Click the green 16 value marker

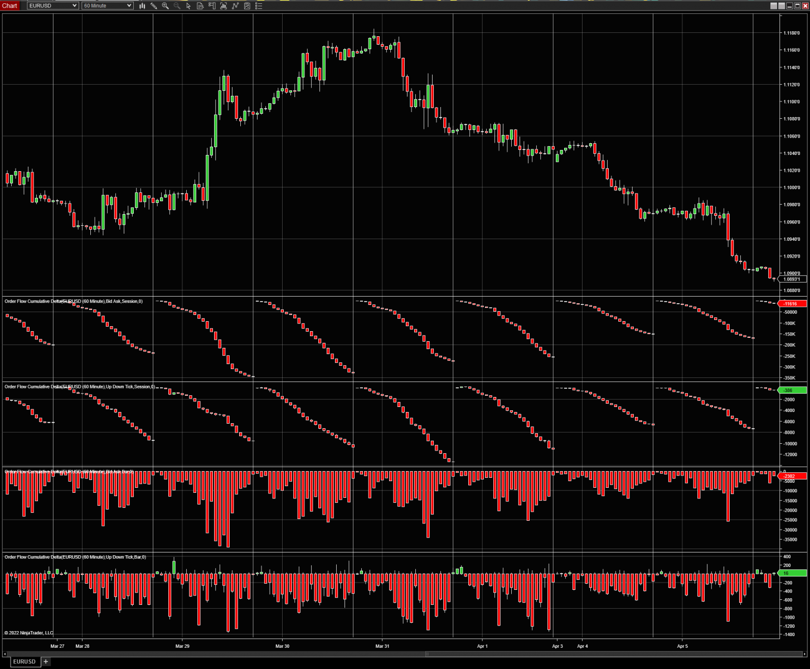click(x=792, y=573)
